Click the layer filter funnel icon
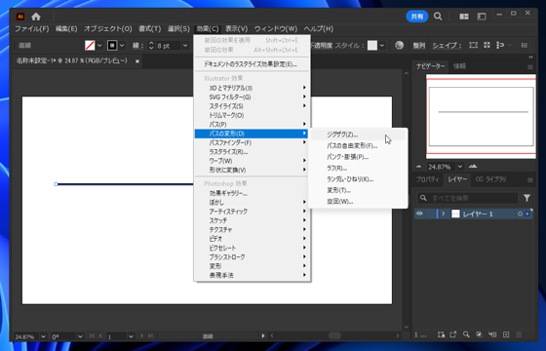Viewport: 546px width, 351px height. coord(526,198)
